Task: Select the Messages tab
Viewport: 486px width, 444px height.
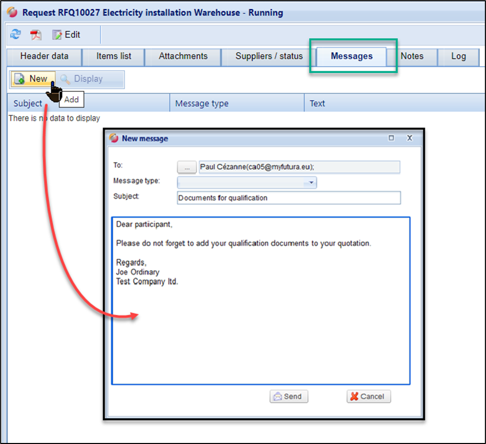Action: pos(351,56)
